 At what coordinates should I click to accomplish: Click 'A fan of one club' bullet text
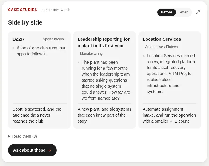(x=41, y=51)
